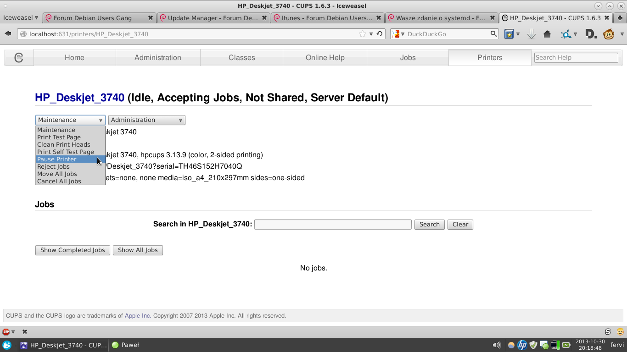Select Cancel All Jobs option
Screen dimensions: 627x352
(59, 181)
